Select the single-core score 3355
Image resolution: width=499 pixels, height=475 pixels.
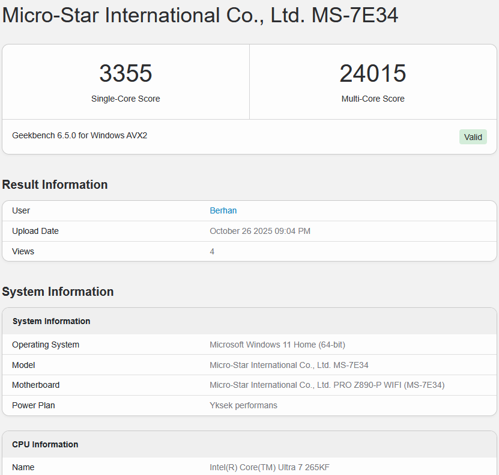point(126,73)
